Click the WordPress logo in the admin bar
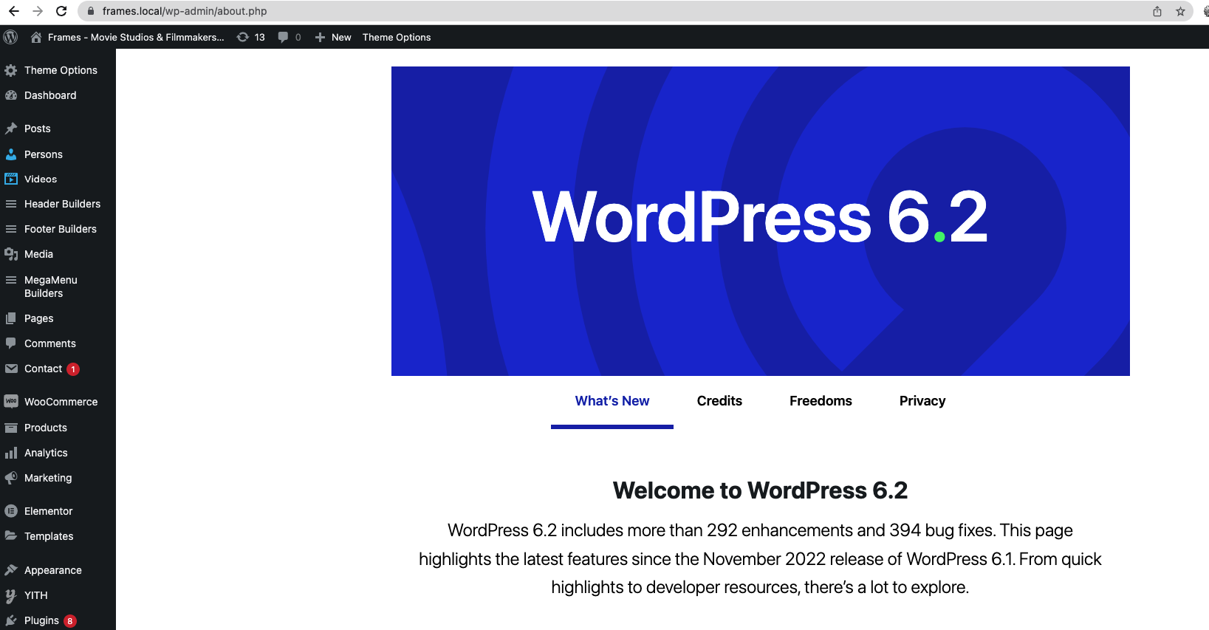The width and height of the screenshot is (1209, 630). [x=10, y=37]
